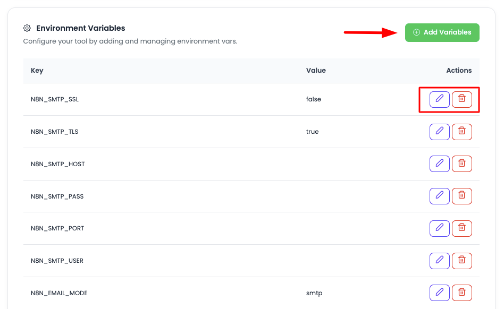Image resolution: width=504 pixels, height=309 pixels.
Task: Click the gear icon beside Environment Variables
Action: [x=27, y=28]
